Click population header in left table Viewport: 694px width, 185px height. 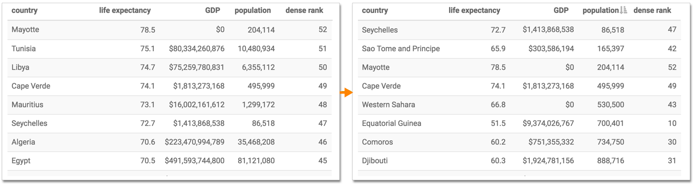pyautogui.click(x=253, y=10)
